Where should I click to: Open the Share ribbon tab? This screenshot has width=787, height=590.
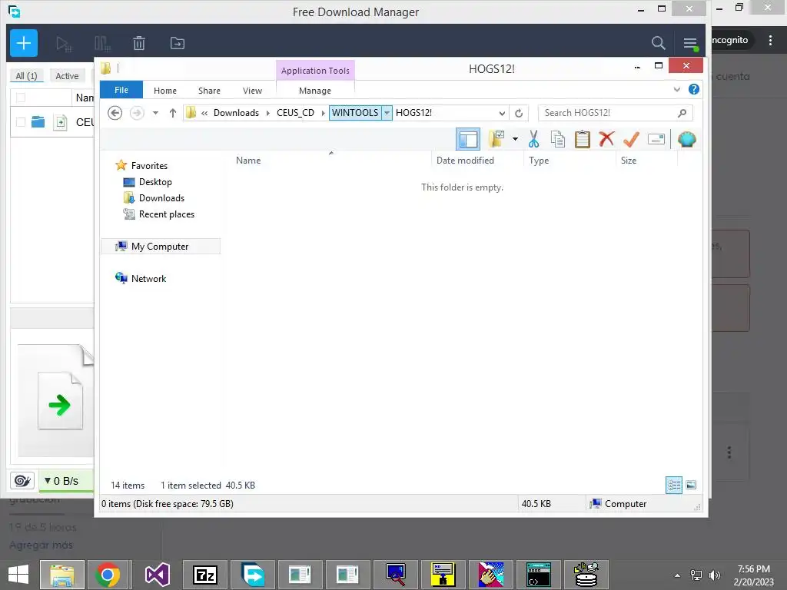click(x=209, y=91)
